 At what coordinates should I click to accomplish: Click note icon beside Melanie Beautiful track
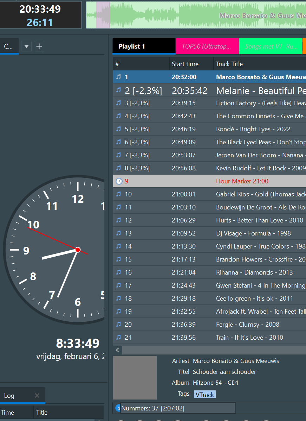coord(119,90)
